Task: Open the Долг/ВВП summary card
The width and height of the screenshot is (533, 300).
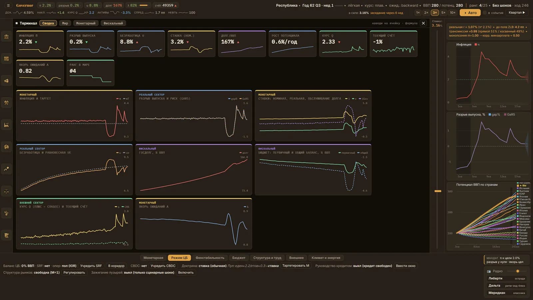Action: (242, 44)
